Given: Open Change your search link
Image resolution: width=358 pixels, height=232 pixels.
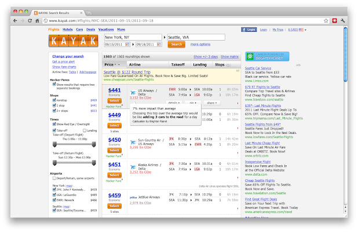Looking at the screenshot, I should pyautogui.click(x=68, y=56).
